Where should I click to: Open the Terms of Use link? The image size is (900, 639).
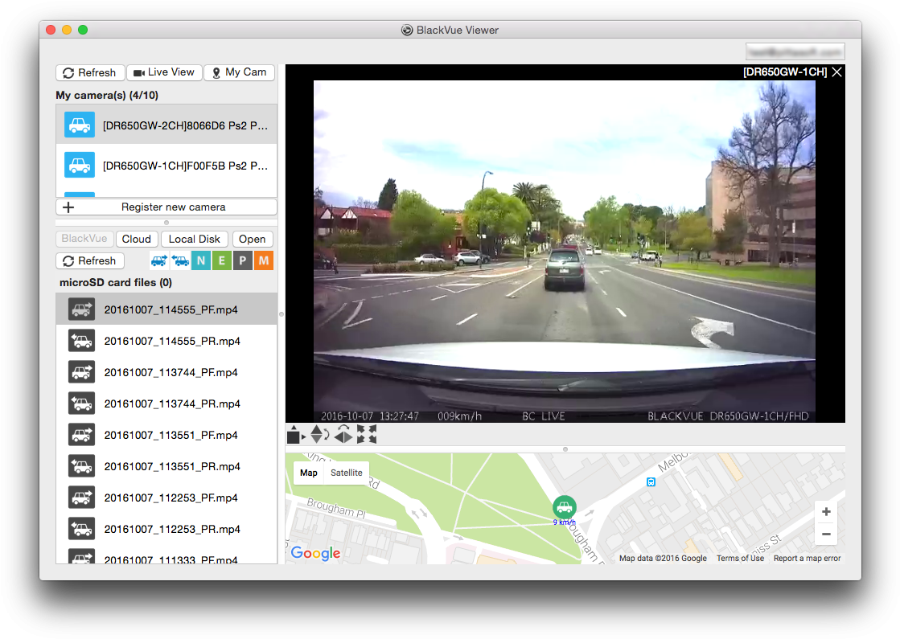pyautogui.click(x=740, y=558)
